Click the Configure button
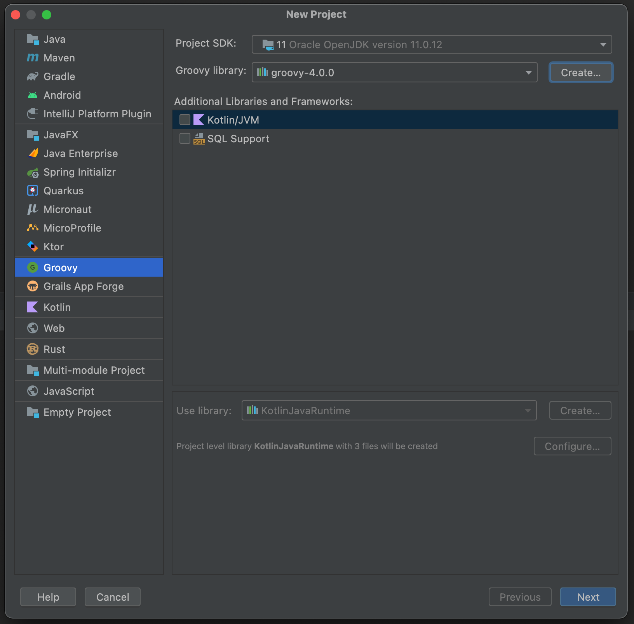This screenshot has height=624, width=634. point(572,446)
